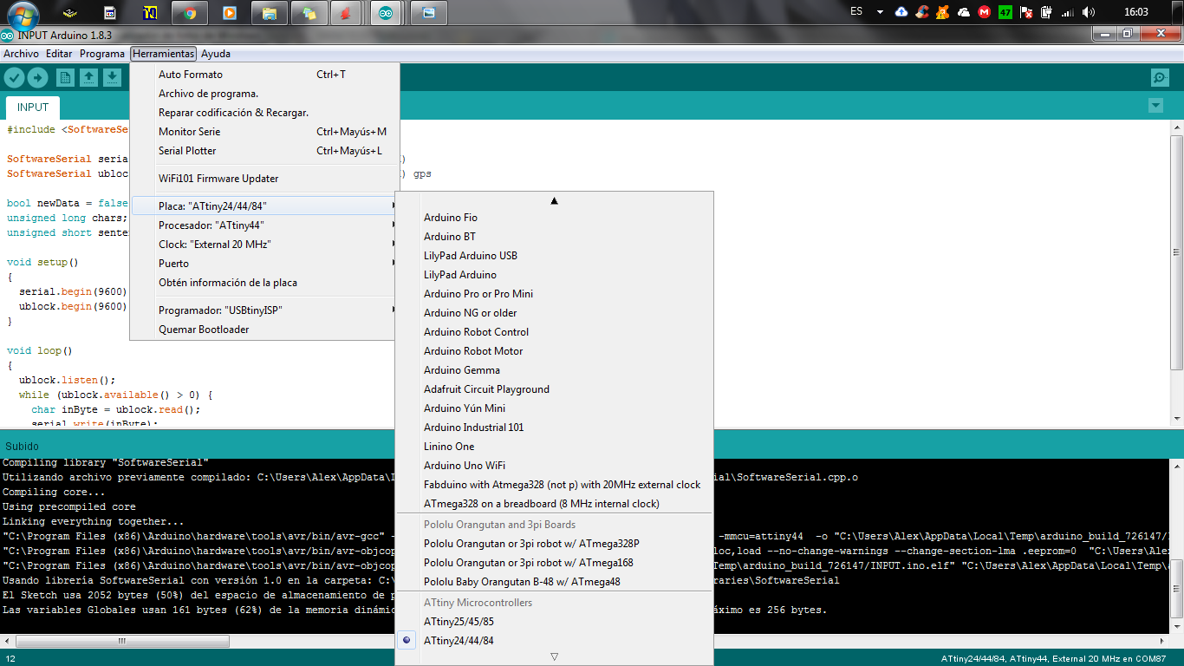Select LilyPad Arduino USB board

coord(554,256)
